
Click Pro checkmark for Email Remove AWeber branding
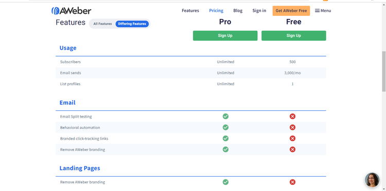225,149
